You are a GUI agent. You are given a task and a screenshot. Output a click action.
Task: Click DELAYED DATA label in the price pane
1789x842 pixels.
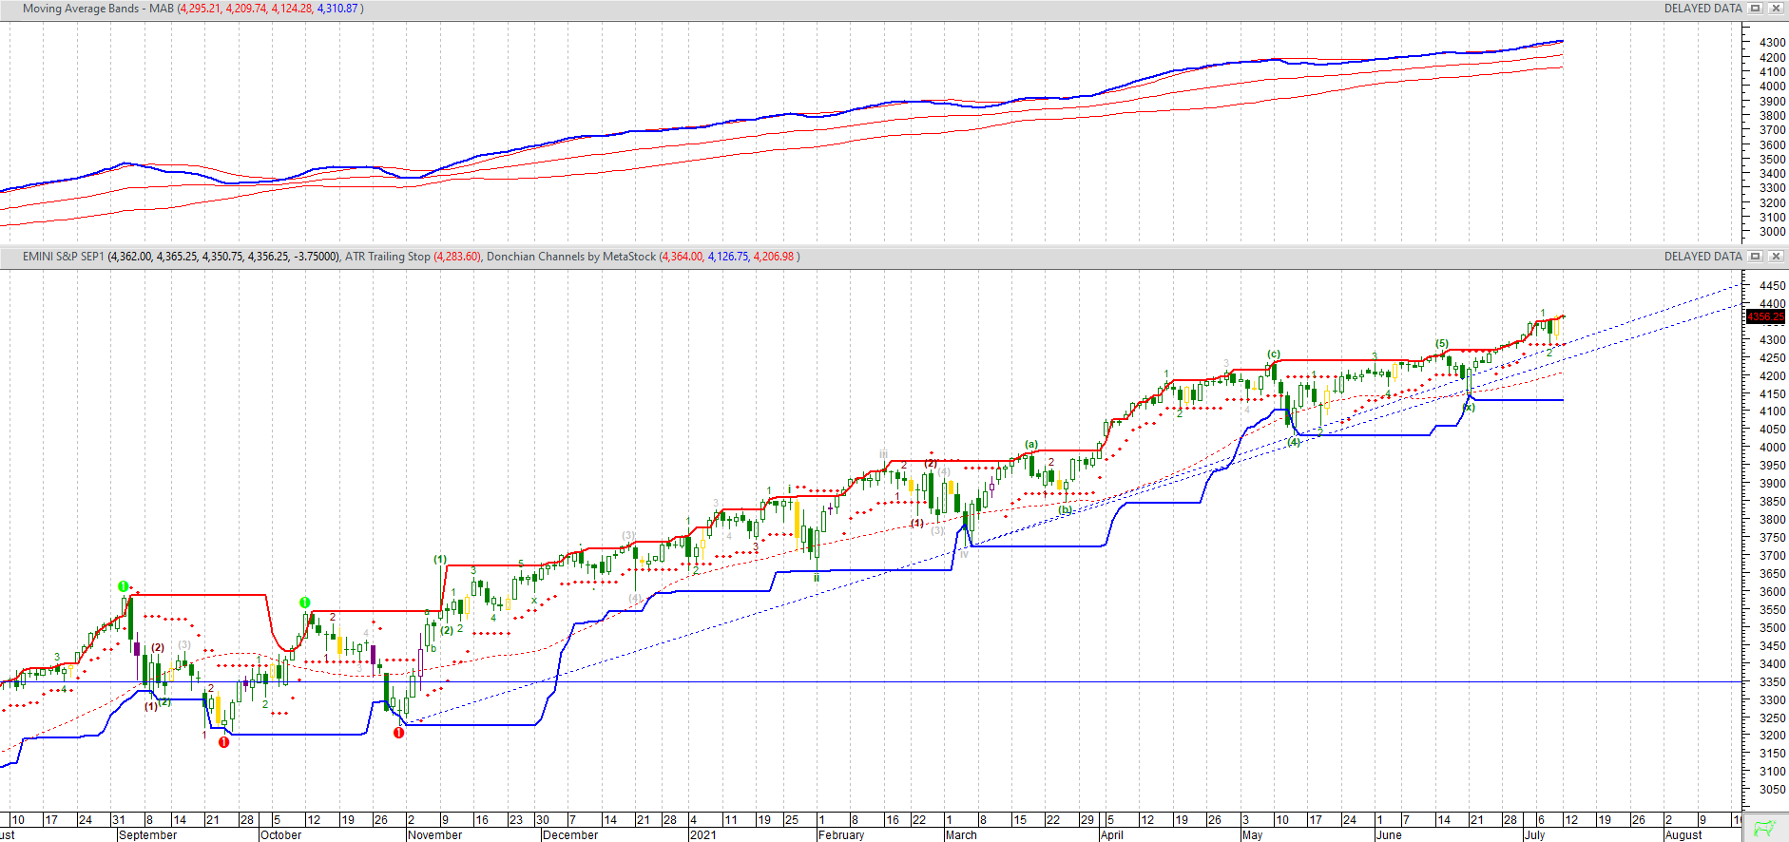pyautogui.click(x=1702, y=257)
